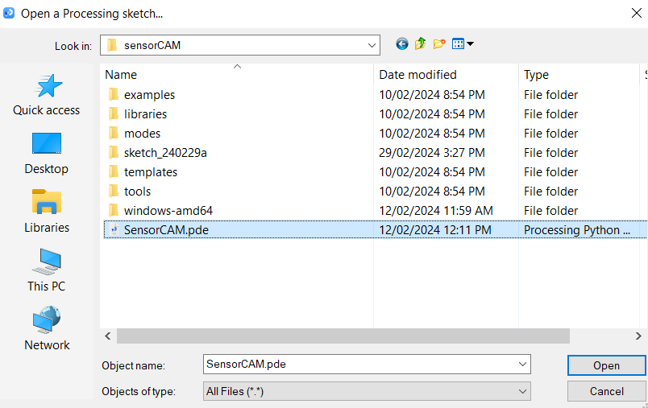Select the 'modes' folder name
The width and height of the screenshot is (648, 408).
click(142, 134)
